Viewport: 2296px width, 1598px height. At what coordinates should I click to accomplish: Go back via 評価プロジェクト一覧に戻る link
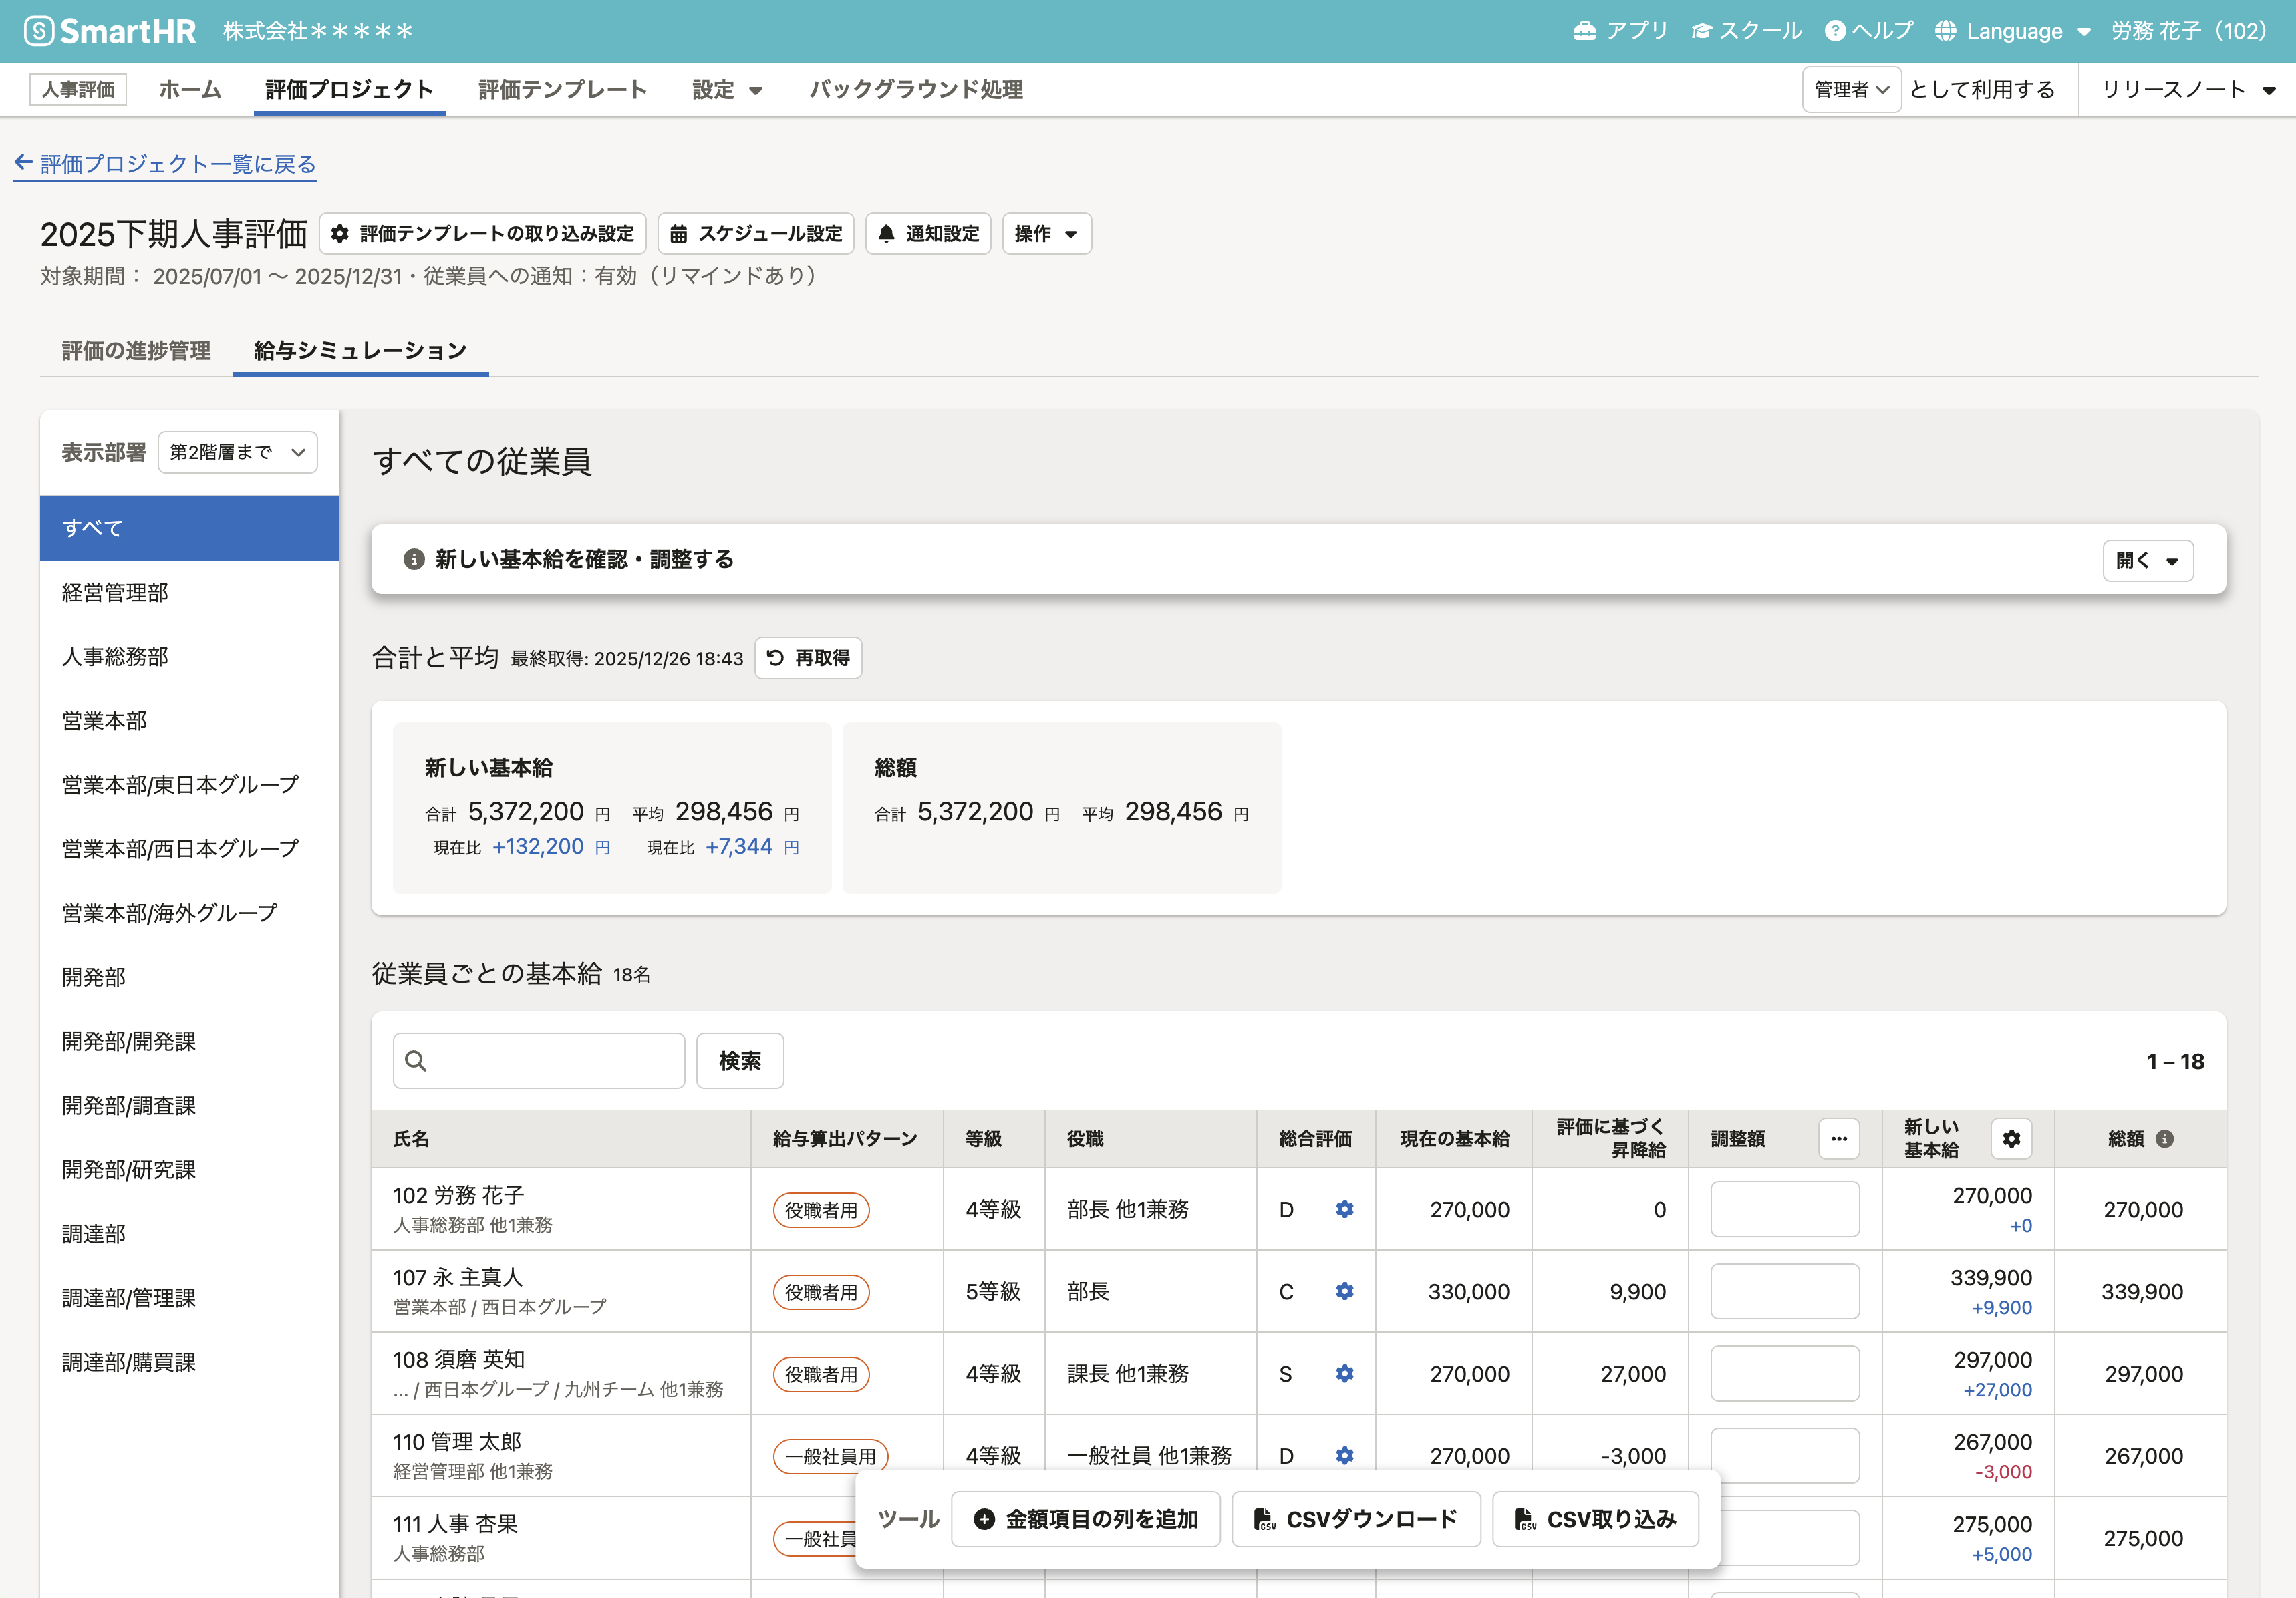166,164
